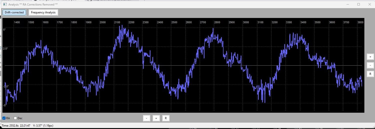This screenshot has width=375, height=129.
Task: Zoom out horizontally with bottom minus button
Action: point(147,118)
